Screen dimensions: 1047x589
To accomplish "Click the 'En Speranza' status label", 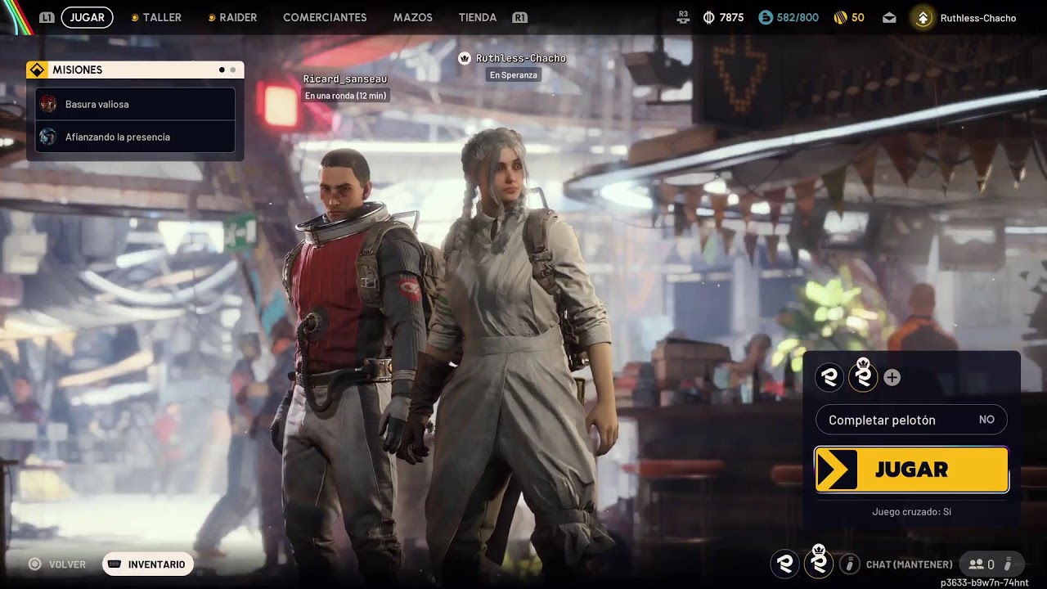I will [514, 74].
